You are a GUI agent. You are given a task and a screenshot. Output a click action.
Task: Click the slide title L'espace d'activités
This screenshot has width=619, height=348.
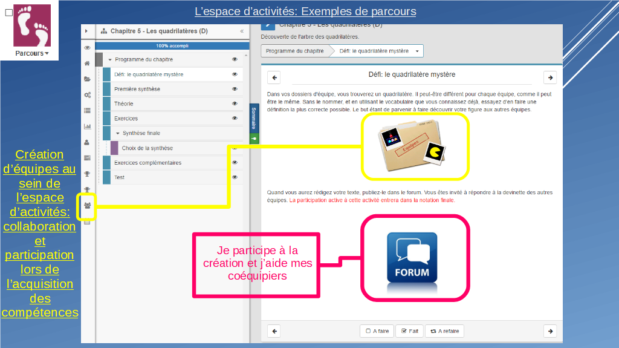305,11
